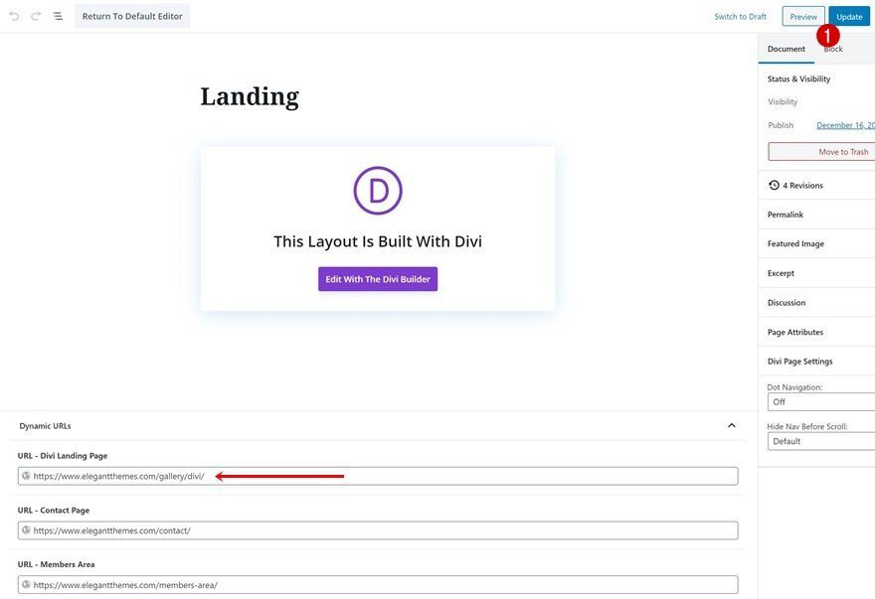Click Edit With The Divi Builder button

point(378,279)
